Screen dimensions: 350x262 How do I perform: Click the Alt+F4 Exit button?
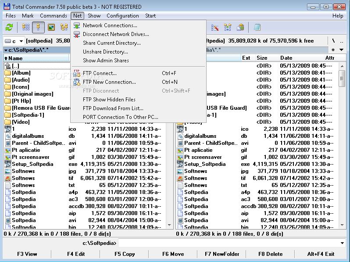(x=321, y=254)
